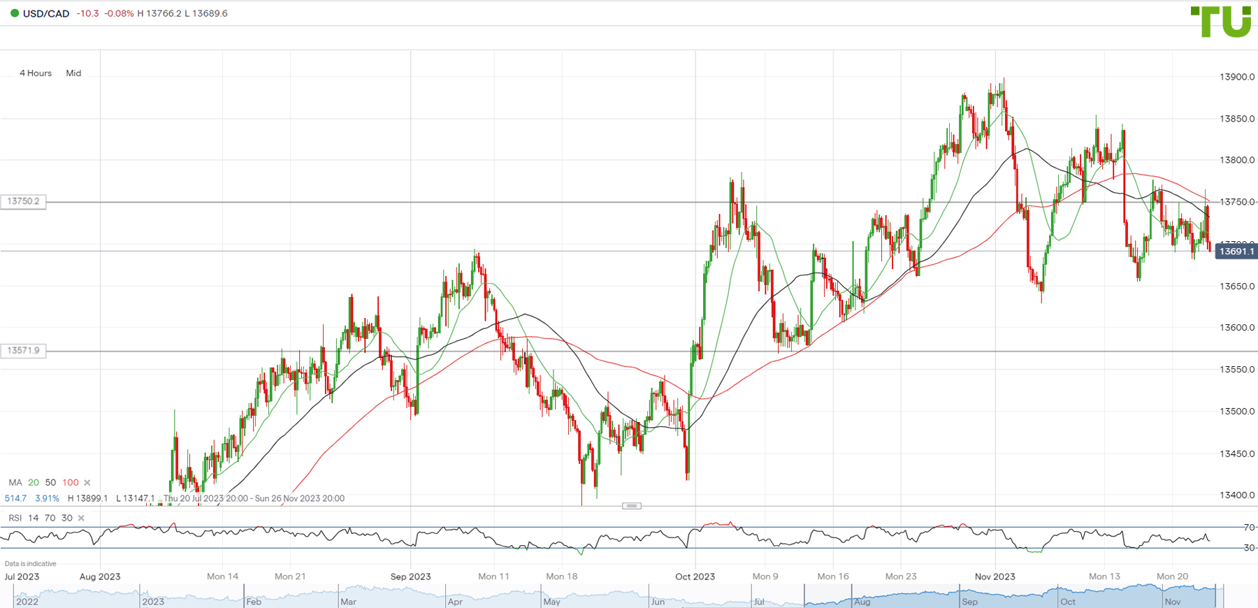Click the red MA 100 period value
This screenshot has height=608, width=1258.
pyautogui.click(x=71, y=483)
